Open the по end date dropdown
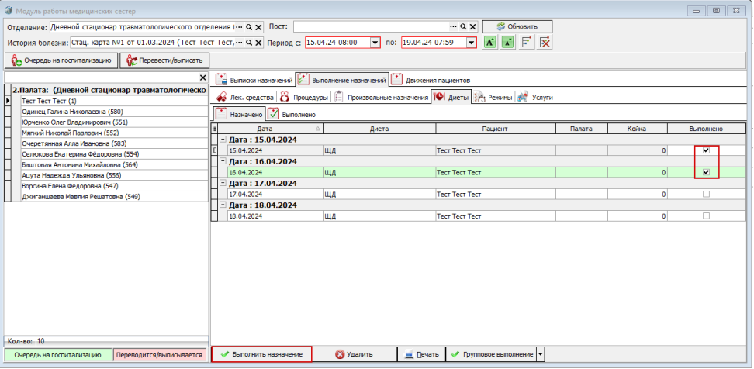This screenshot has height=369, width=754. (x=472, y=43)
